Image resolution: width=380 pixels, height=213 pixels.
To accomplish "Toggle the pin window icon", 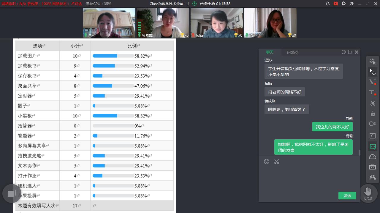I will pos(352,4).
